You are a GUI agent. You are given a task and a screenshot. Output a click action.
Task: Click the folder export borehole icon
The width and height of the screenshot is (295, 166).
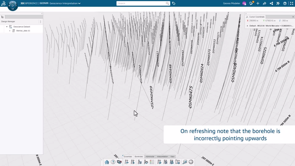[178, 162]
